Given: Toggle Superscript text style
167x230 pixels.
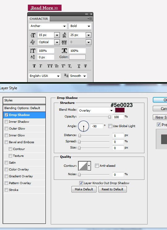Looking at the screenshot, I should point(63,66).
